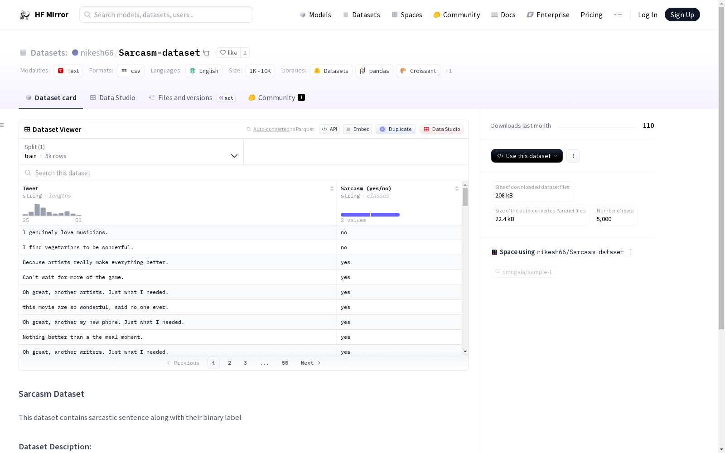Jump to page 50
Viewport: 725px width, 453px height.
click(x=285, y=363)
